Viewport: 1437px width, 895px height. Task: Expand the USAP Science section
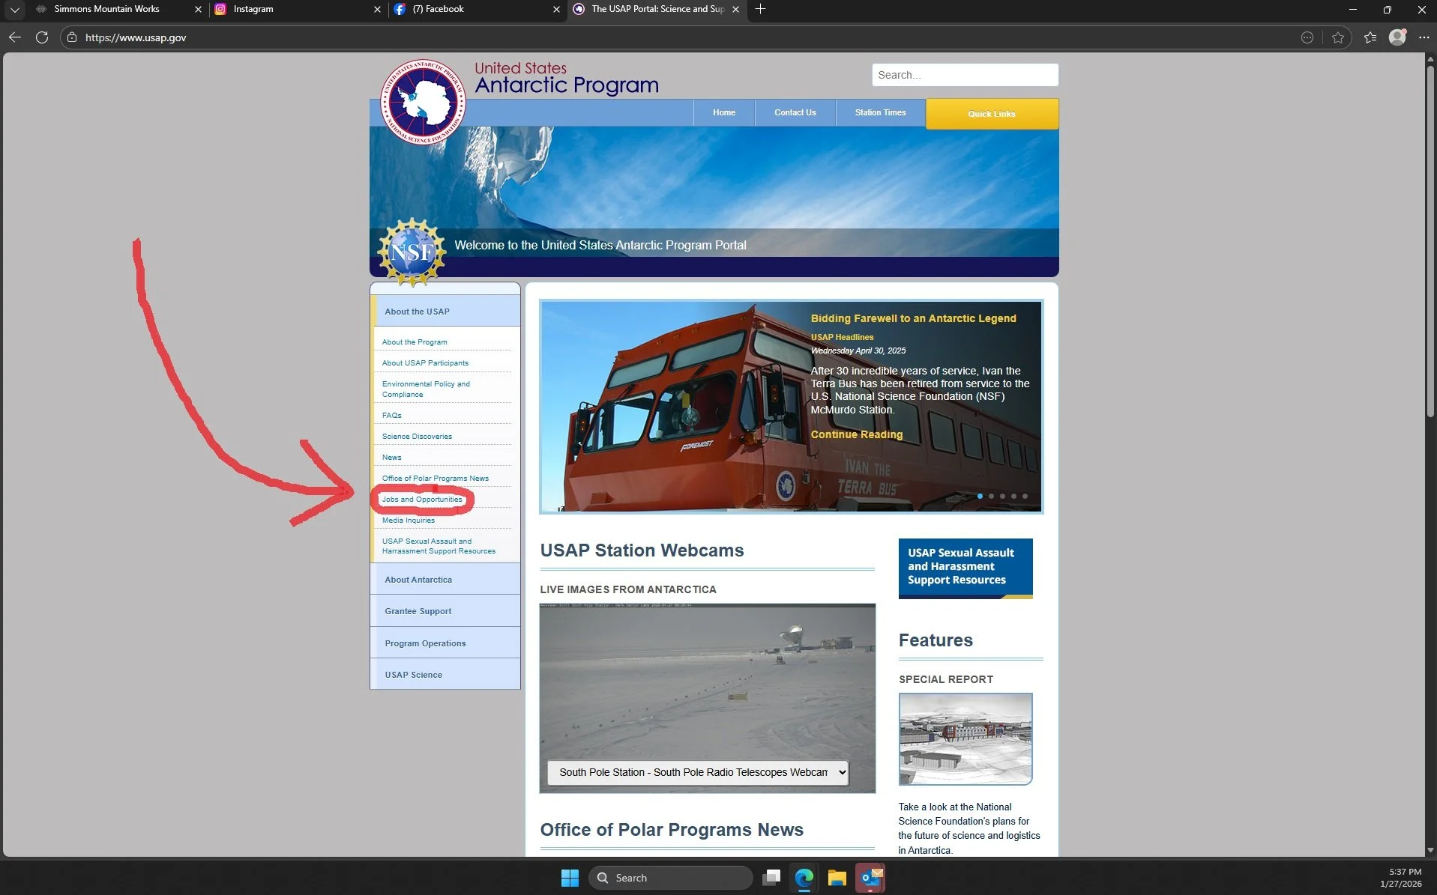click(x=446, y=674)
